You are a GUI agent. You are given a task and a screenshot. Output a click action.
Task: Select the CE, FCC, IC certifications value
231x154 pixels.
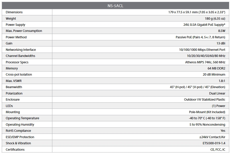(218, 150)
